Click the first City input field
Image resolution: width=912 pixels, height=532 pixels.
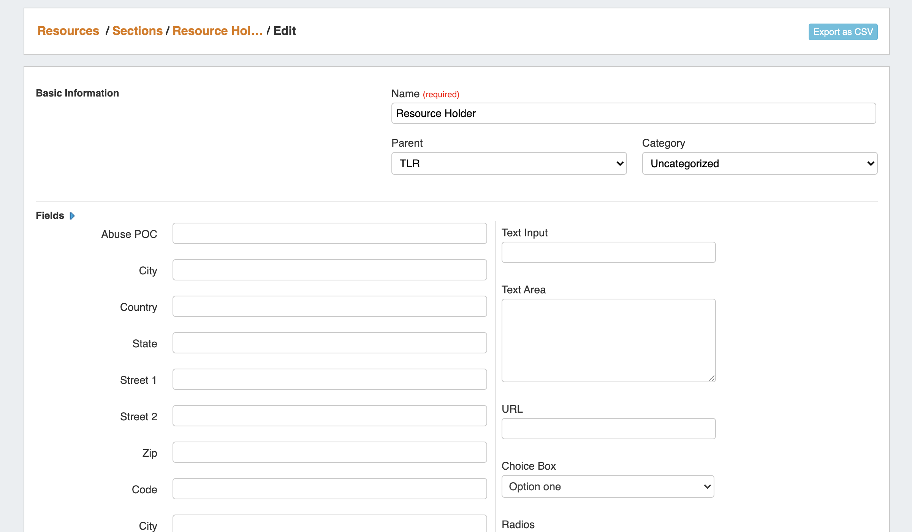click(329, 270)
